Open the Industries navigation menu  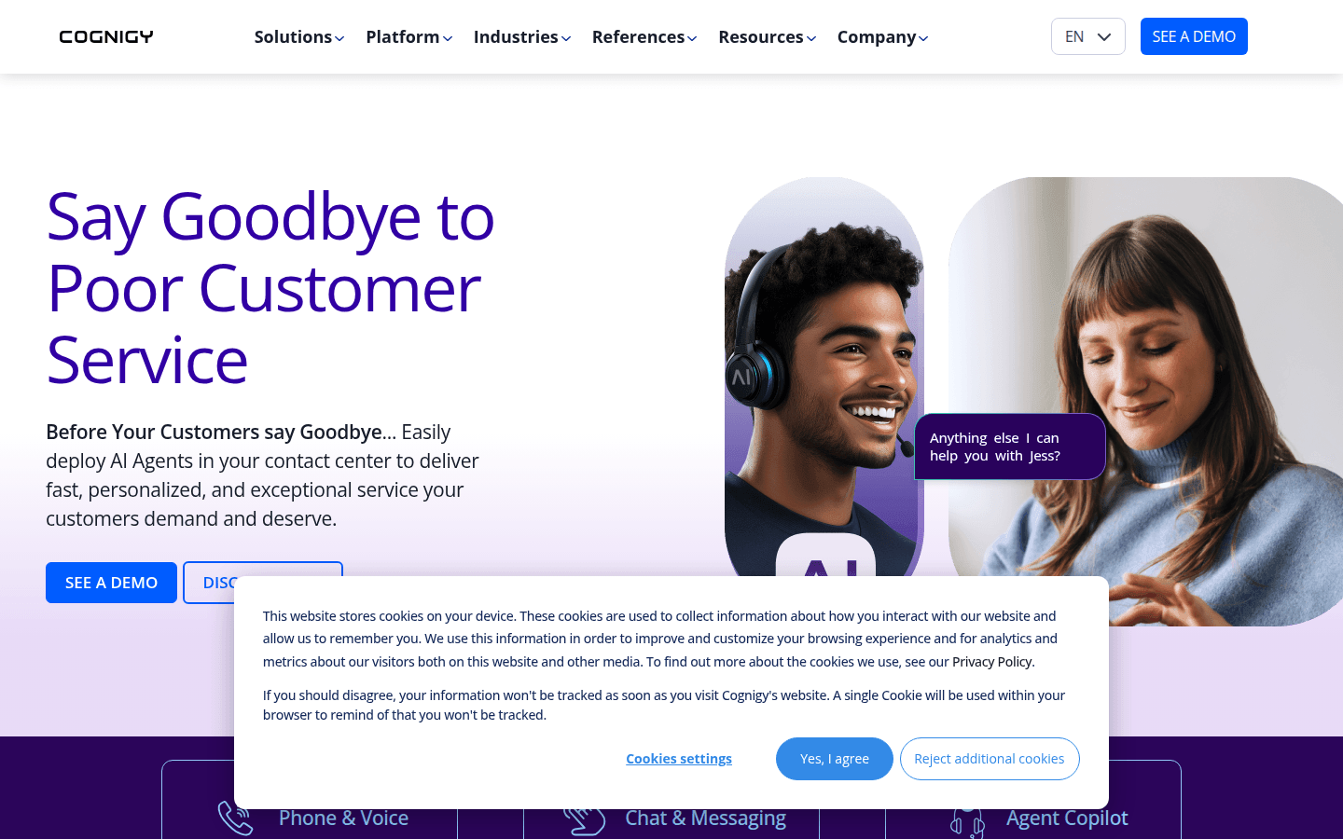pyautogui.click(x=522, y=36)
